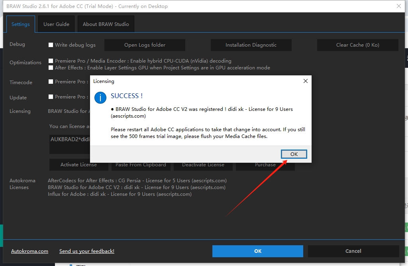Click the Optimizations label

tap(25, 63)
